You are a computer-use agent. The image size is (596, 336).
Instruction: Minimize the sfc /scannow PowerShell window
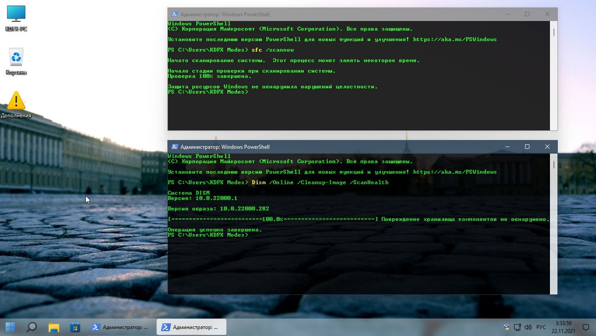click(507, 14)
